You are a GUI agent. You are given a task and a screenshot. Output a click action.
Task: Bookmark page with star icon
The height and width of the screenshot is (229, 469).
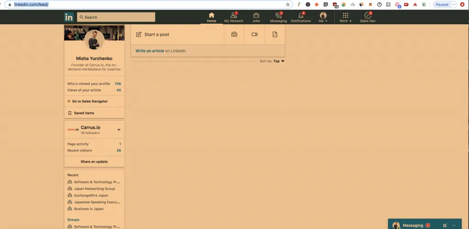pyautogui.click(x=288, y=5)
